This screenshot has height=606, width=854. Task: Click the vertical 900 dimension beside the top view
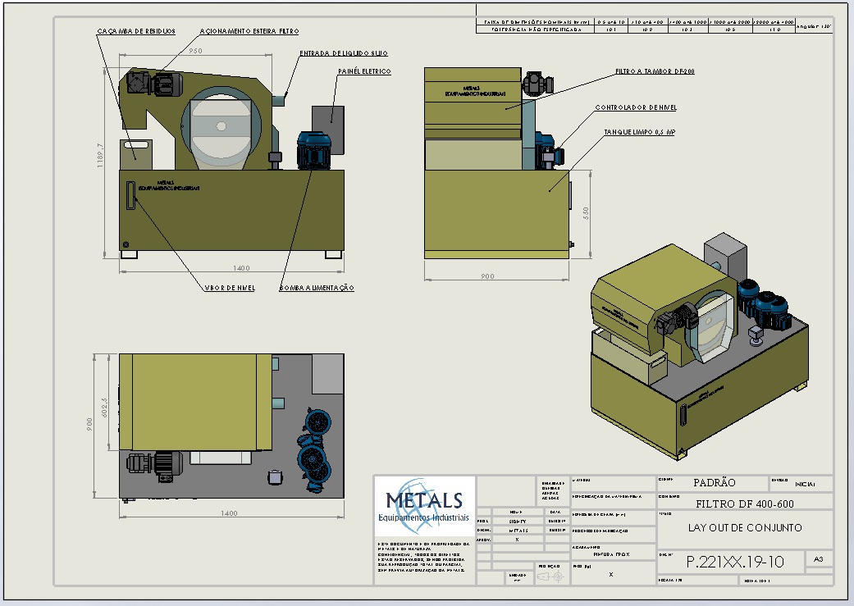(x=90, y=425)
